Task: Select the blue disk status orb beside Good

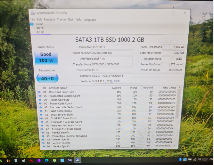Action: pos(32,24)
